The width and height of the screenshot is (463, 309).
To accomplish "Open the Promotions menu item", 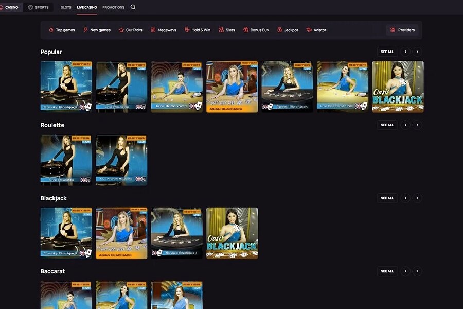I will click(113, 7).
